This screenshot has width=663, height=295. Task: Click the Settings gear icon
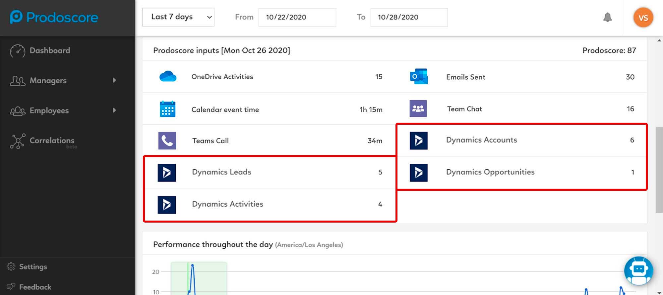(x=11, y=267)
